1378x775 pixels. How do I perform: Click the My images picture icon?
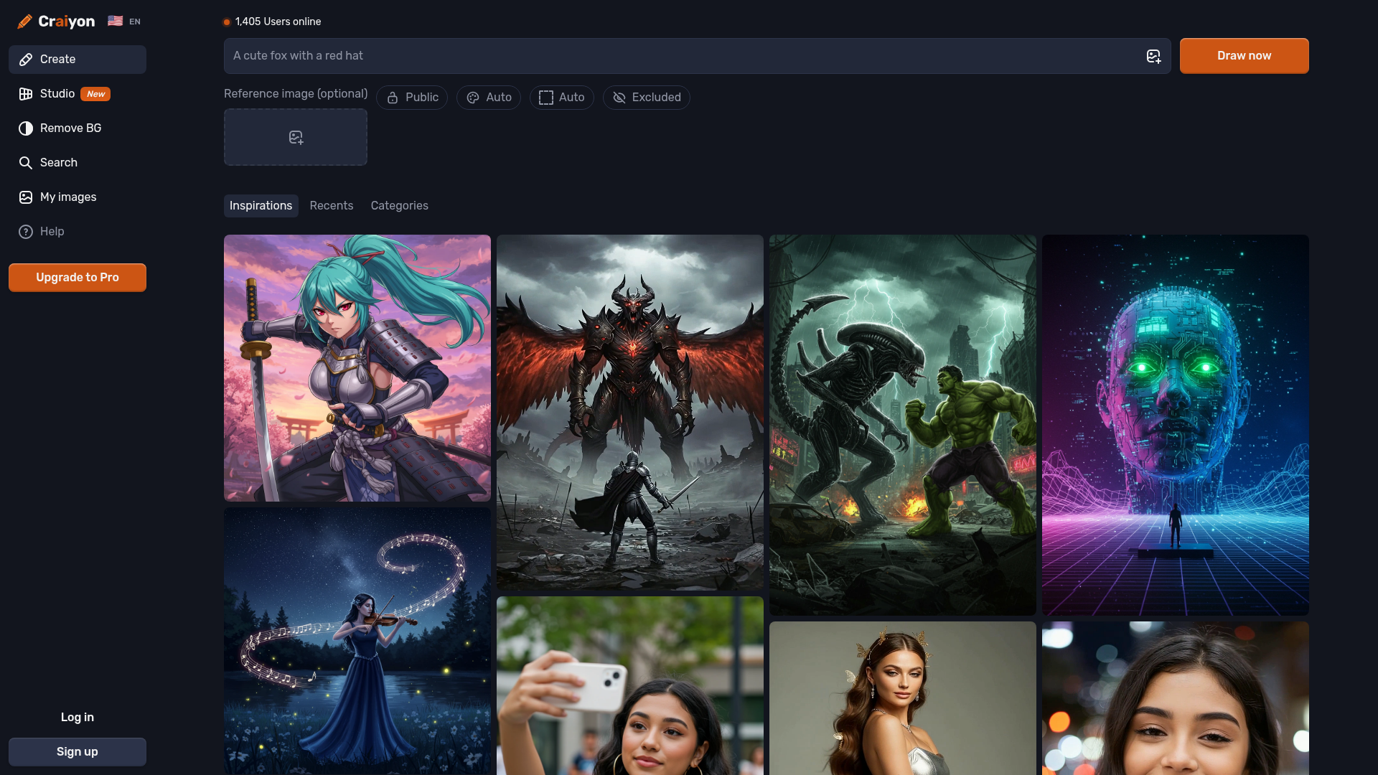pyautogui.click(x=26, y=197)
